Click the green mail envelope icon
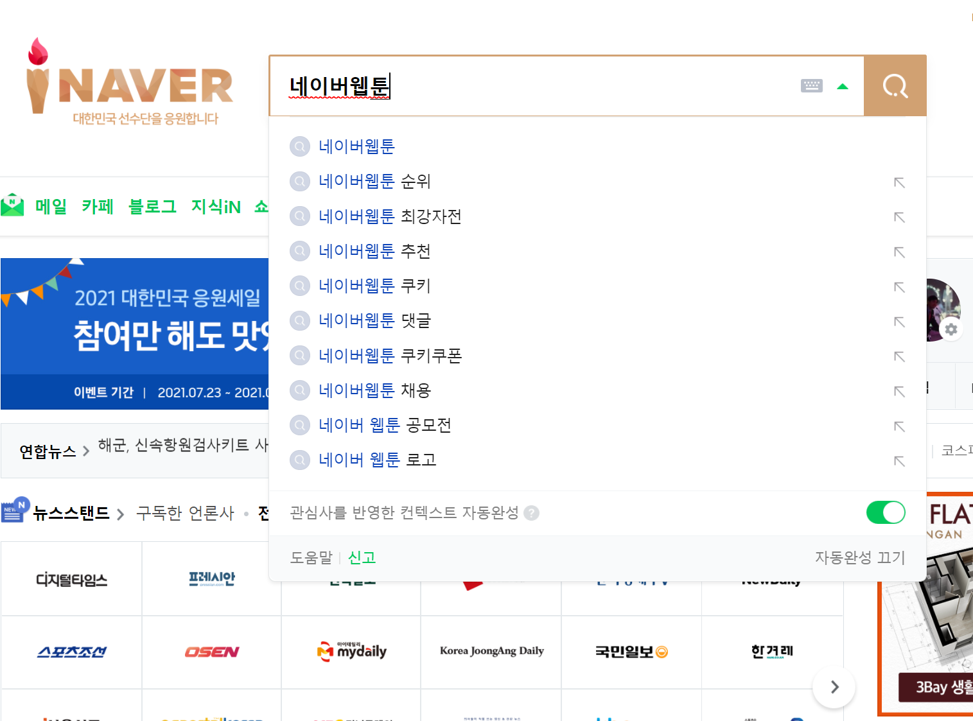Image resolution: width=973 pixels, height=721 pixels. click(12, 205)
